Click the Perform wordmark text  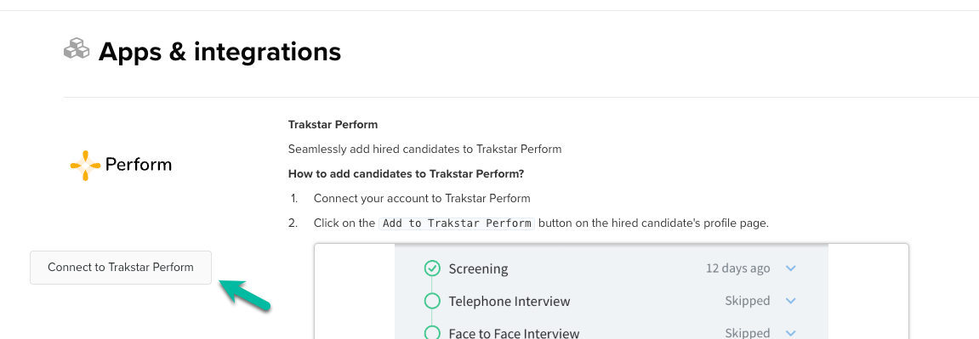pos(139,165)
